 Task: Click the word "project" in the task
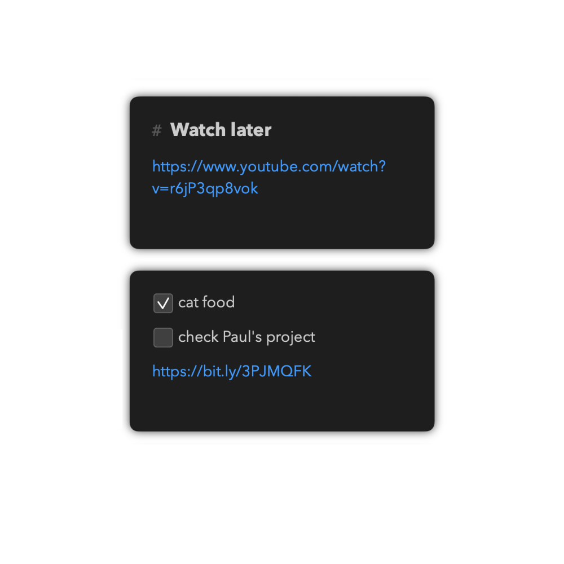pyautogui.click(x=290, y=337)
